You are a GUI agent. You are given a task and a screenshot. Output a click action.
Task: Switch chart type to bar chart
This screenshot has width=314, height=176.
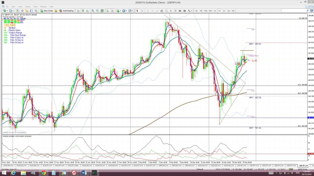pos(78,11)
